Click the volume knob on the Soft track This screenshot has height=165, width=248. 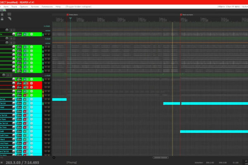pyautogui.click(x=14, y=131)
